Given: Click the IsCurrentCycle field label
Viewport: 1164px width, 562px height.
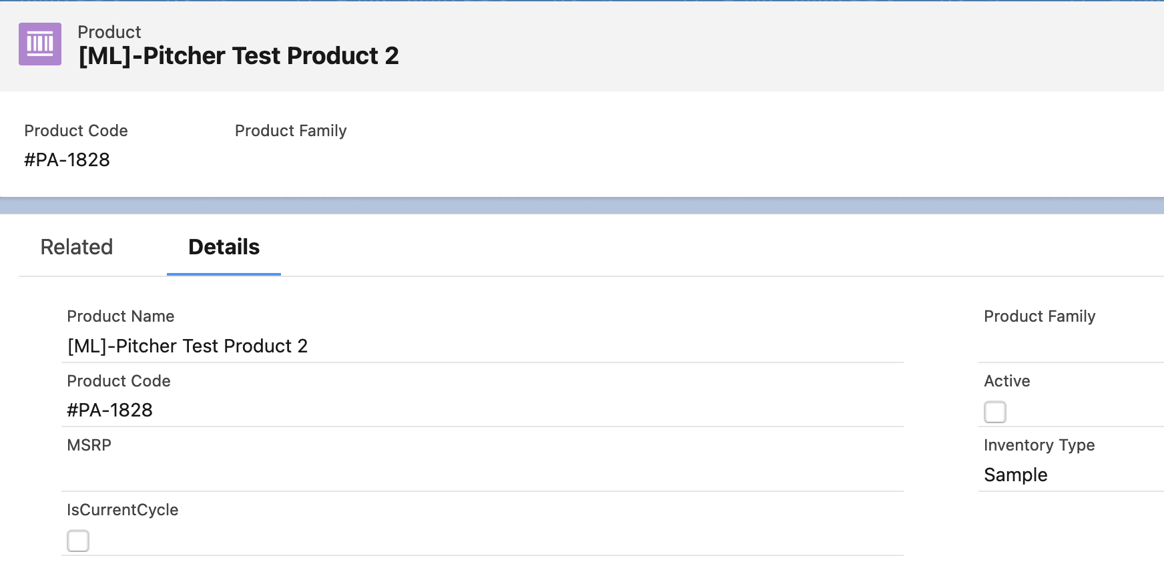Looking at the screenshot, I should tap(123, 510).
